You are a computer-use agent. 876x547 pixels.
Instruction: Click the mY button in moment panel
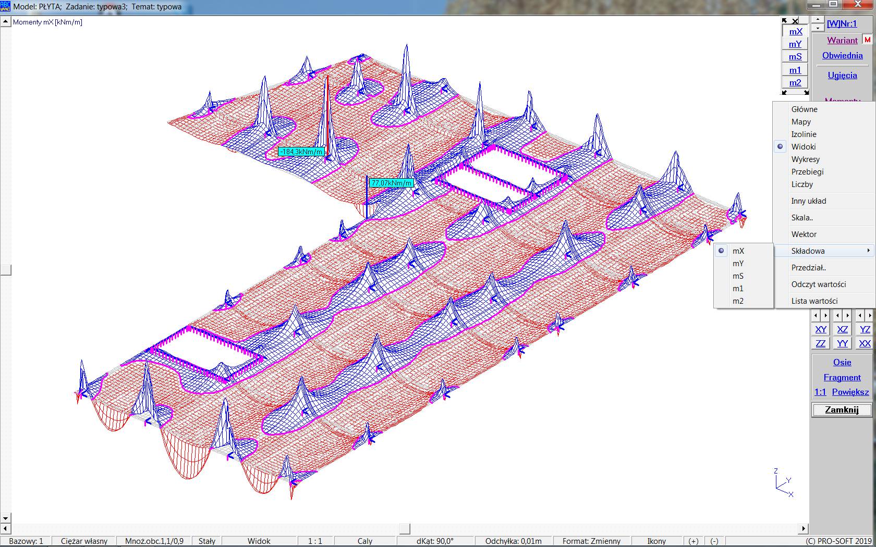pos(795,44)
